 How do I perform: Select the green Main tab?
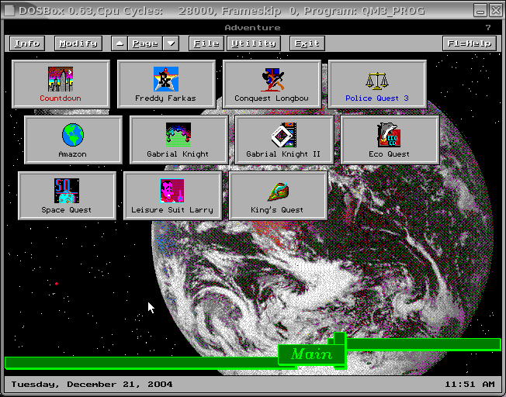[311, 354]
